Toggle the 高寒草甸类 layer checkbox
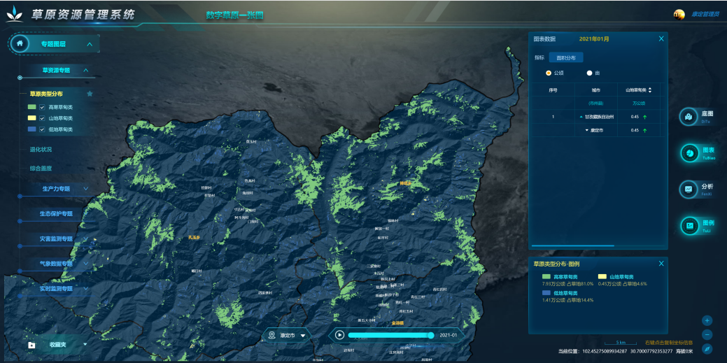727x363 pixels. 42,107
